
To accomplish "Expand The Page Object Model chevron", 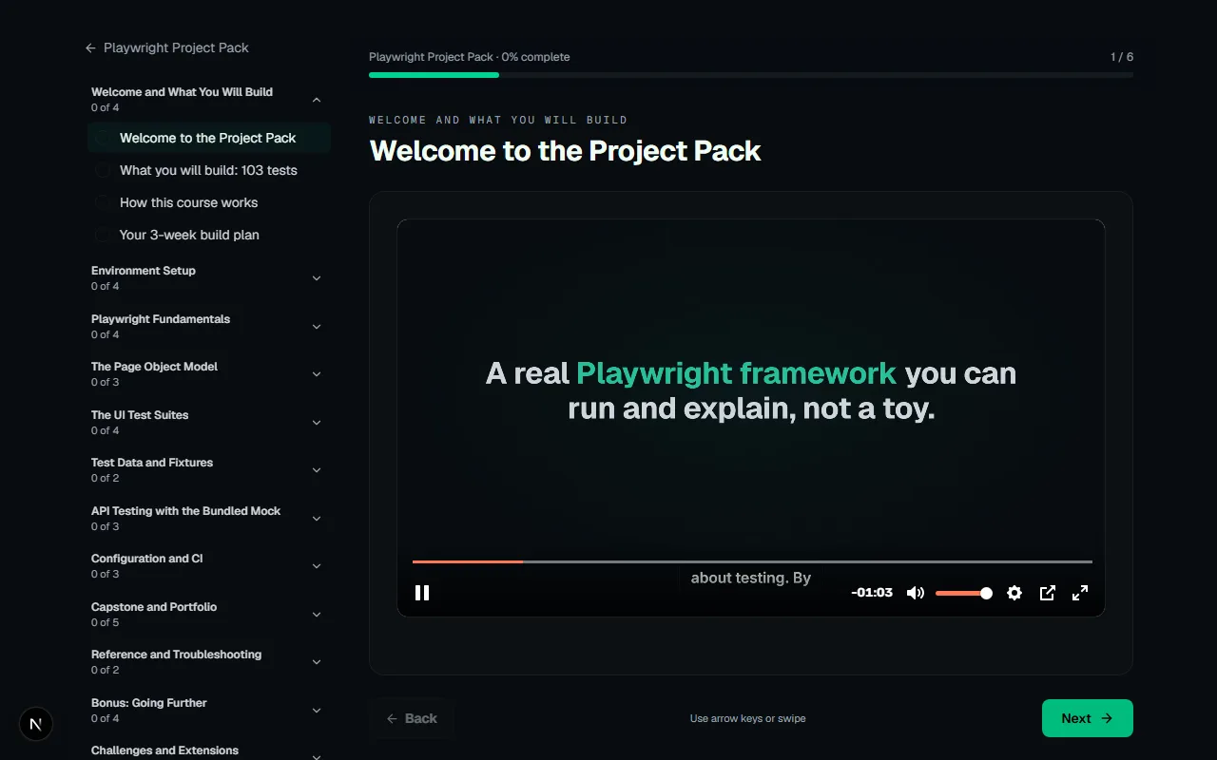I will [317, 374].
